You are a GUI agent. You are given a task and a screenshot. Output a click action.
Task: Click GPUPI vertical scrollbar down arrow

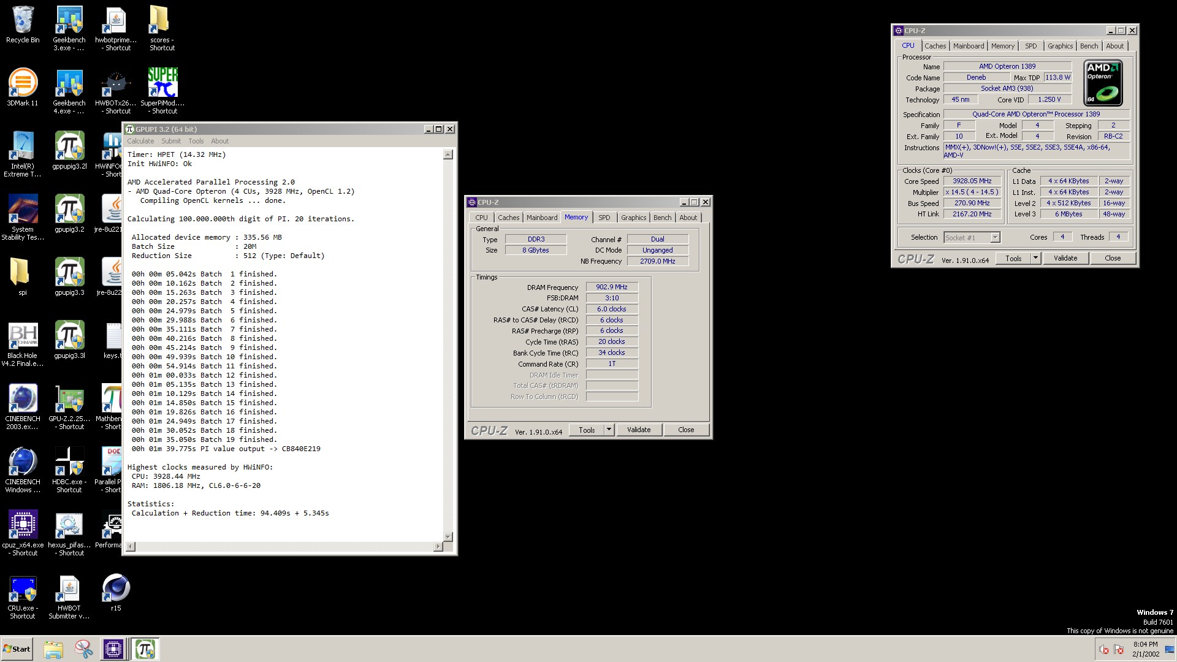click(x=448, y=536)
